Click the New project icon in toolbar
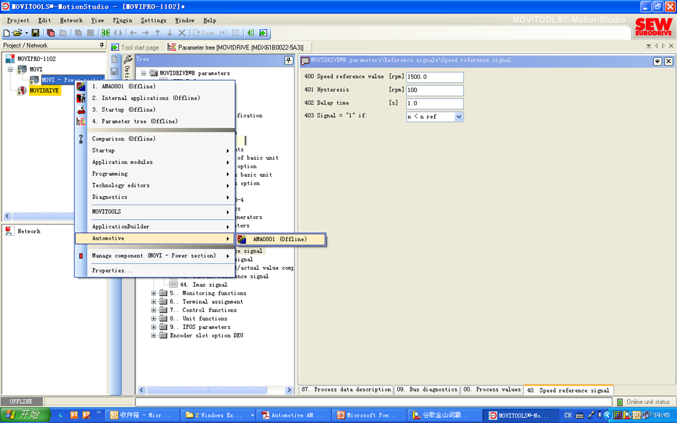 click(x=6, y=33)
